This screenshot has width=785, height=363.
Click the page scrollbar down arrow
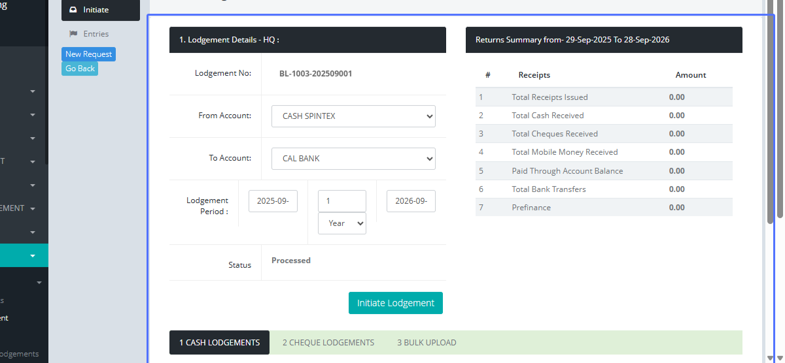click(x=779, y=358)
